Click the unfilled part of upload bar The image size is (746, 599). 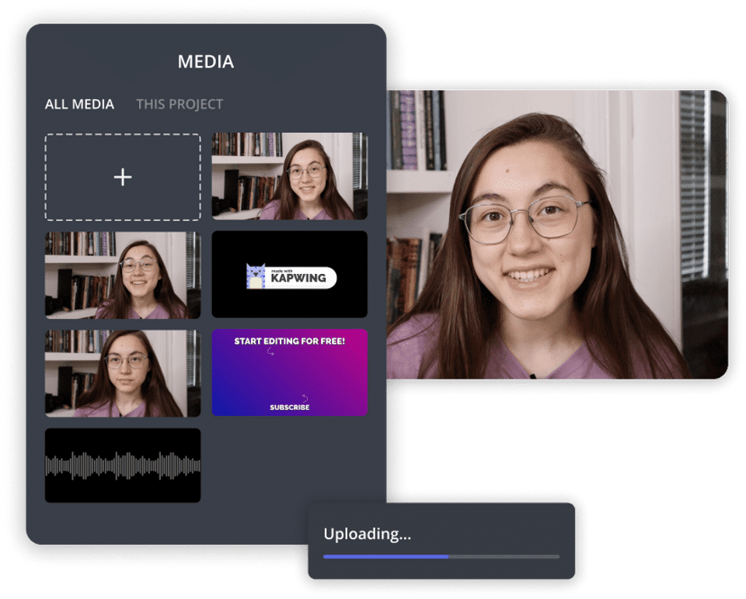[504, 557]
